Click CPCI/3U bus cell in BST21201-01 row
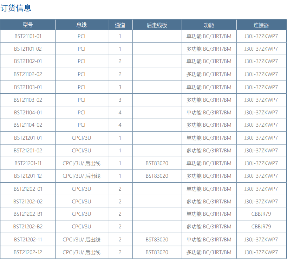Viewport: 287px width, 259px height. (x=81, y=138)
